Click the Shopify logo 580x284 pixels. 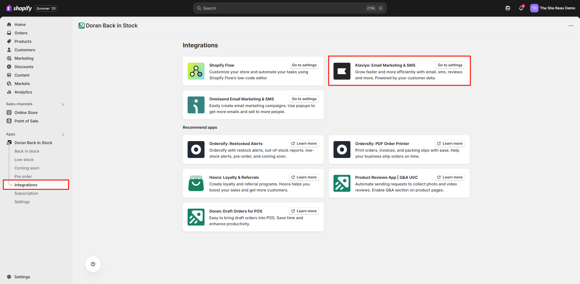coord(19,8)
